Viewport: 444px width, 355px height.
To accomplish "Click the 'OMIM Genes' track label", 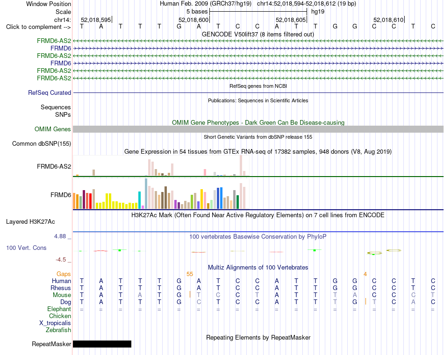I will point(53,129).
